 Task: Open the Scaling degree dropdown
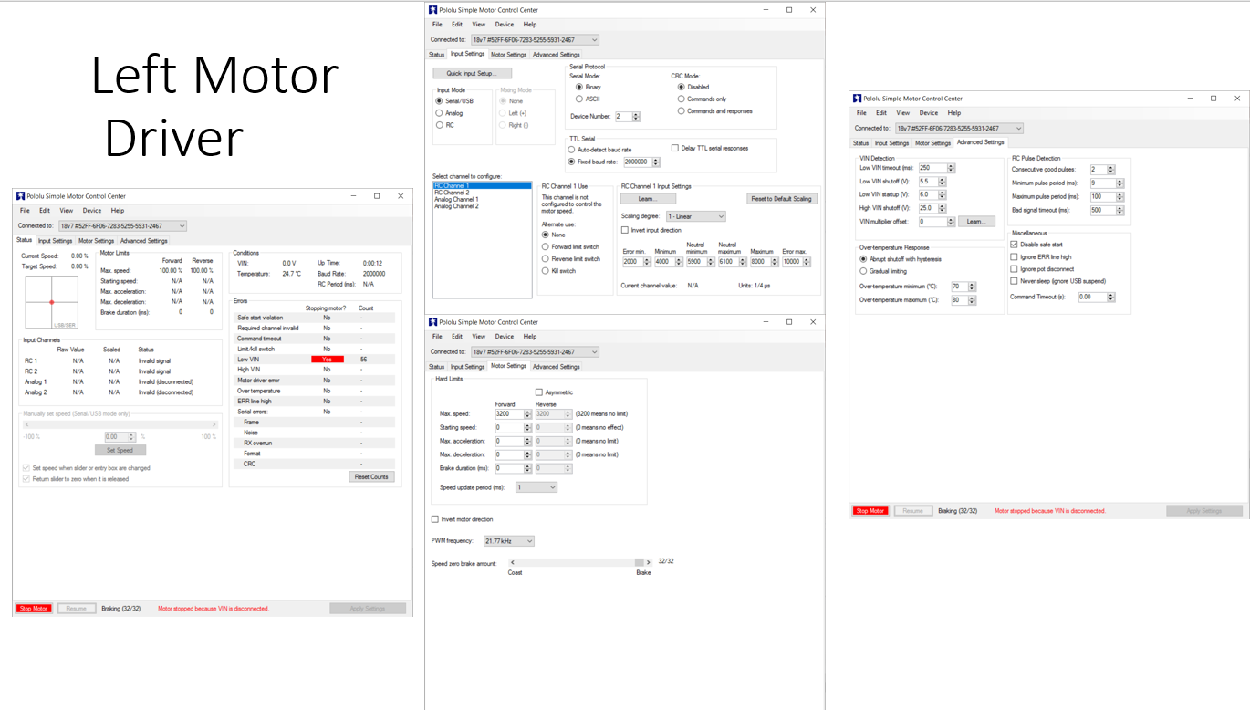[696, 216]
